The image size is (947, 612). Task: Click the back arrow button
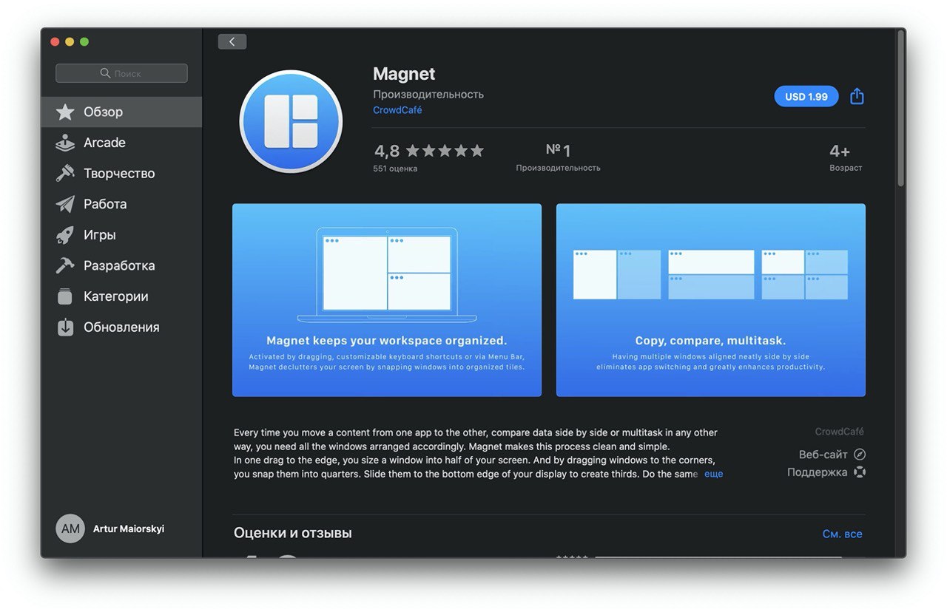click(x=232, y=41)
